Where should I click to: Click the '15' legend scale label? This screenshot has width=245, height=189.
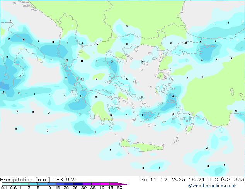[57, 187]
